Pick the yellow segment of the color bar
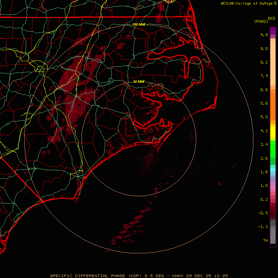This screenshot has width=278, height=278. (273, 132)
